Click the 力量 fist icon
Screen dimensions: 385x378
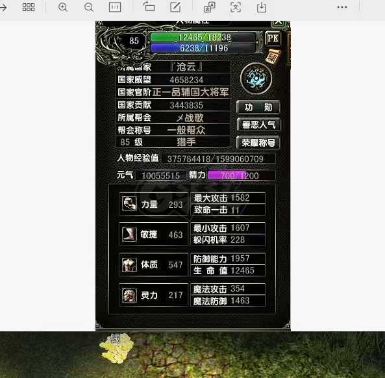[129, 204]
